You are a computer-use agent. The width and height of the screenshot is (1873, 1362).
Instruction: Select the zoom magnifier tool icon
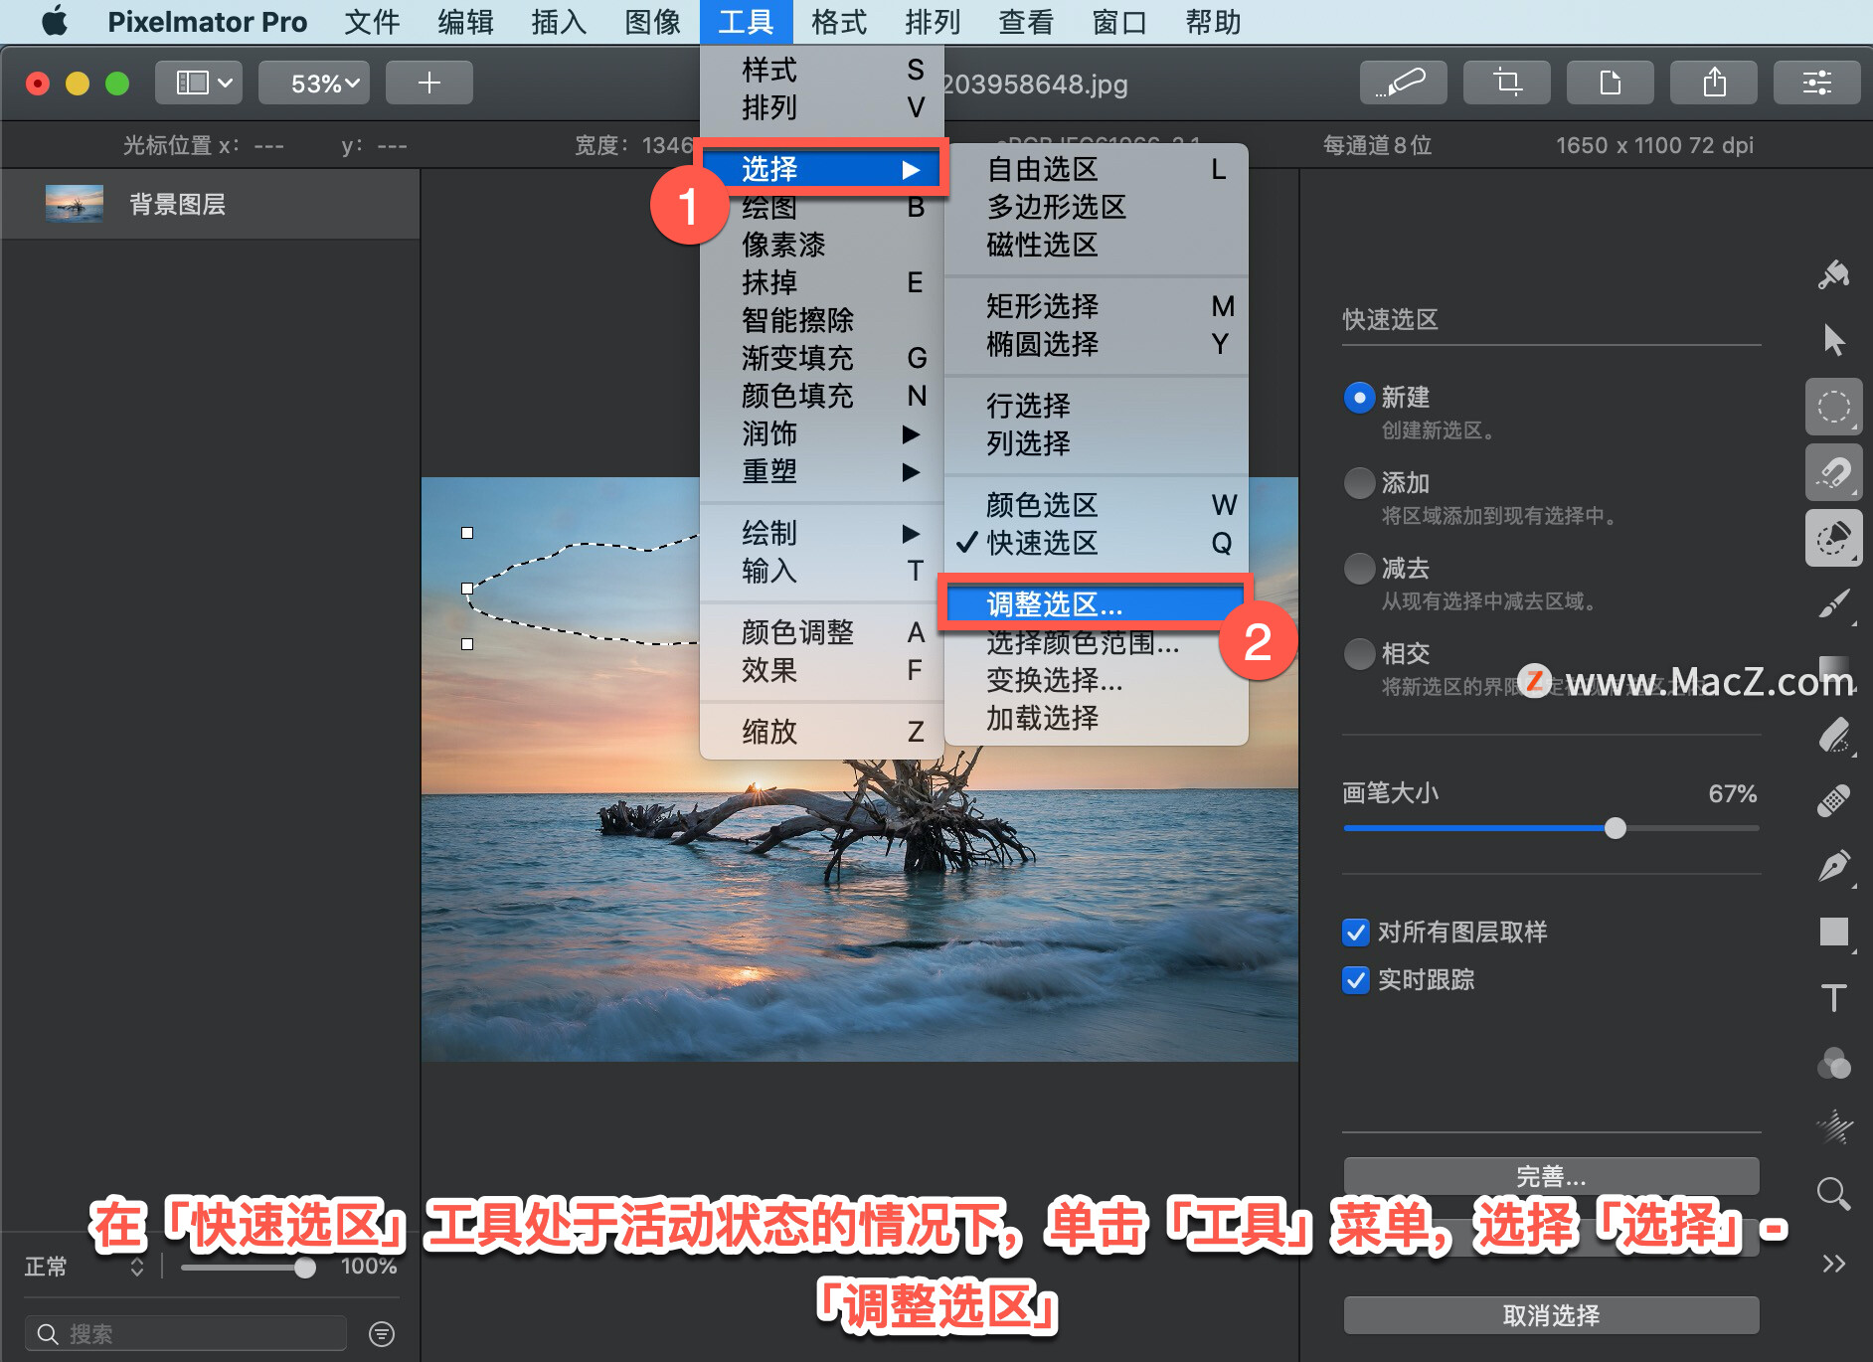pos(1833,1193)
